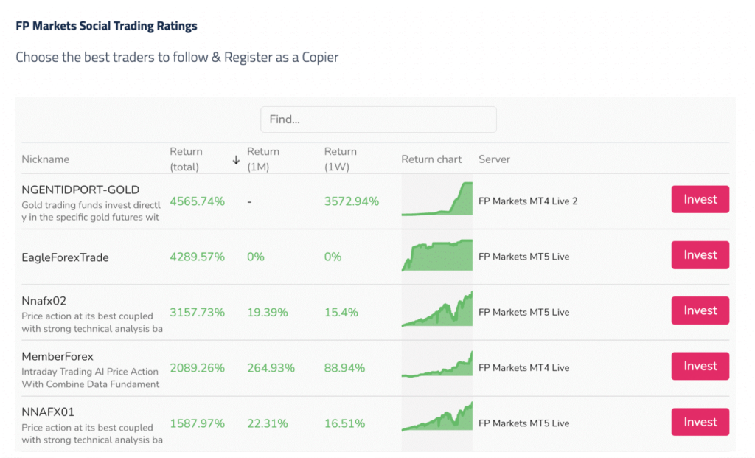The height and width of the screenshot is (458, 755).
Task: Open NGENTIDPORT-GOLD return chart
Action: coord(437,200)
